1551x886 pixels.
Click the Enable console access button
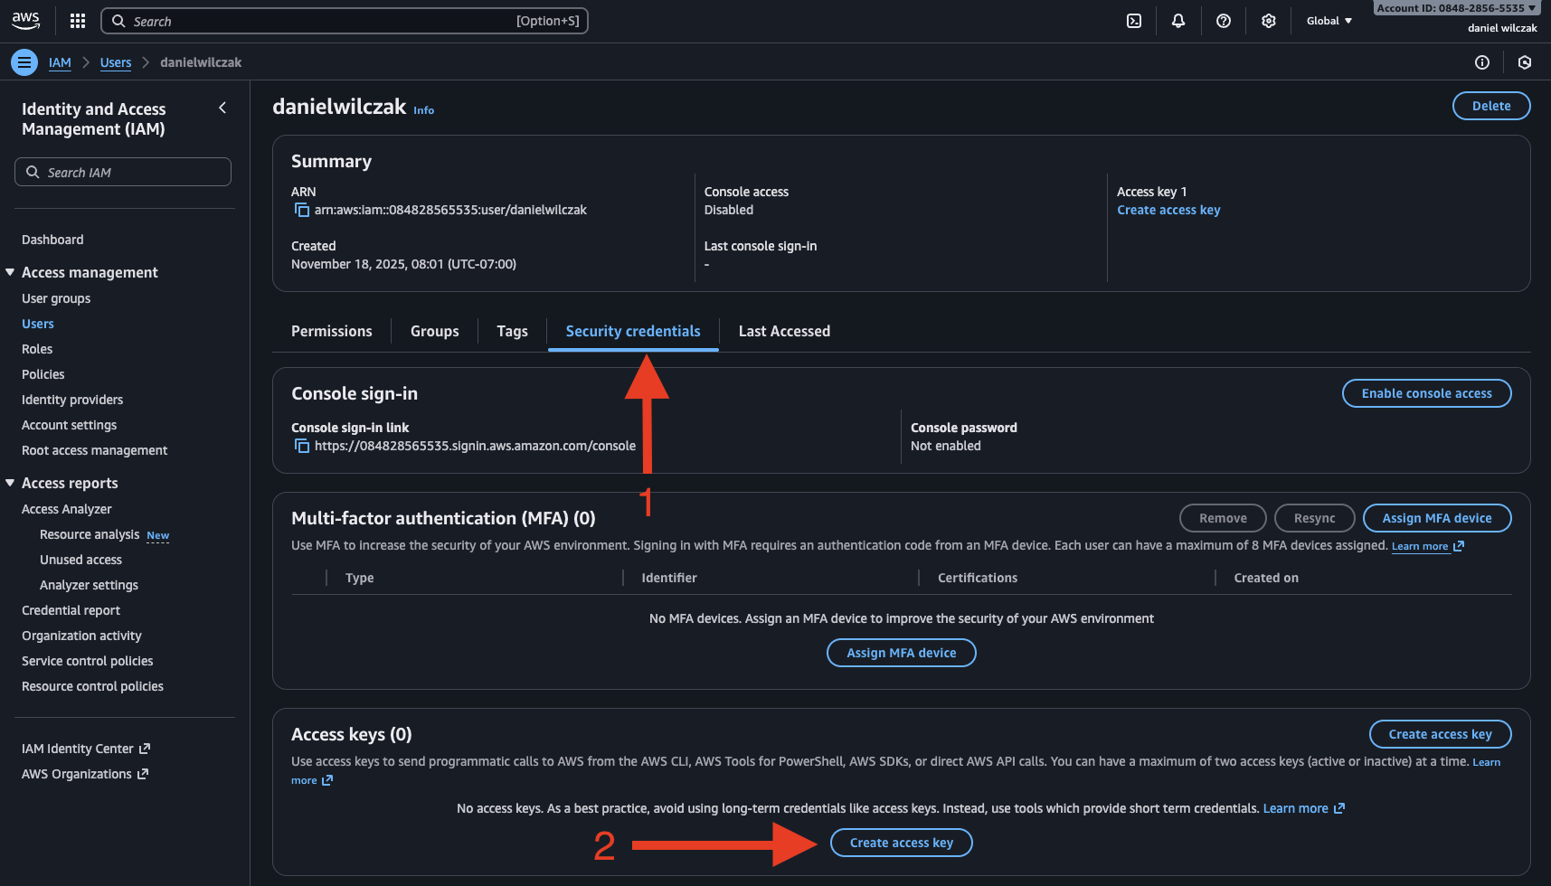(1426, 393)
